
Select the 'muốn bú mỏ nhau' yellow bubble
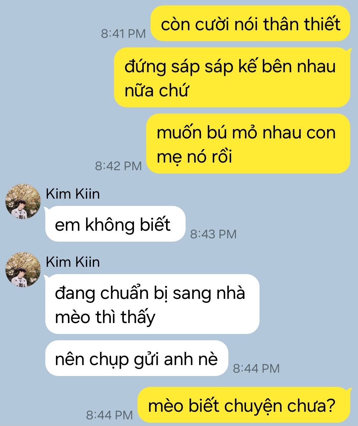tap(248, 144)
